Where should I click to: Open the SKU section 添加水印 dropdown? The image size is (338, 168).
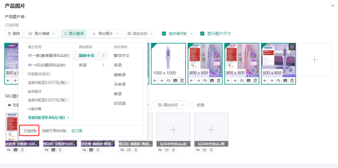171,105
